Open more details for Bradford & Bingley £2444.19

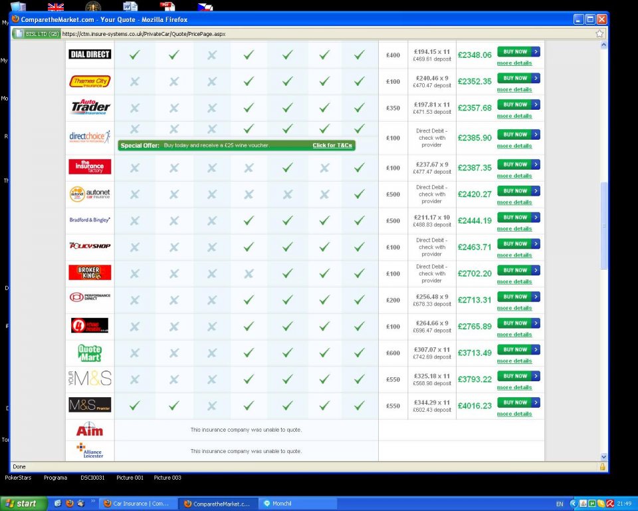514,229
